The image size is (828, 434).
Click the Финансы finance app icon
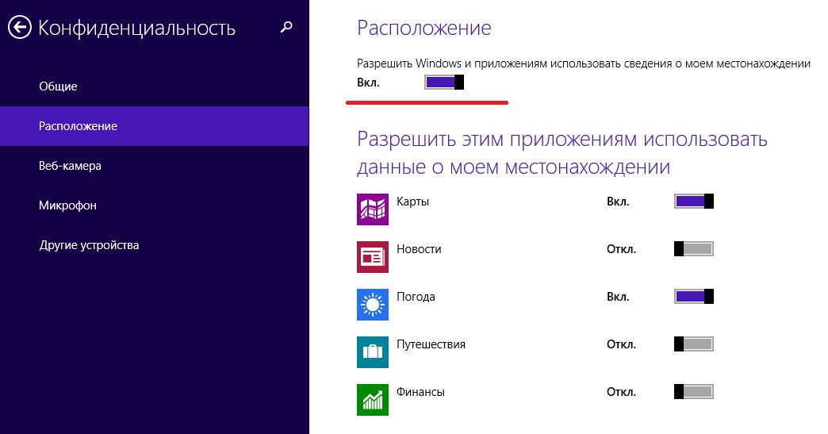pos(372,399)
